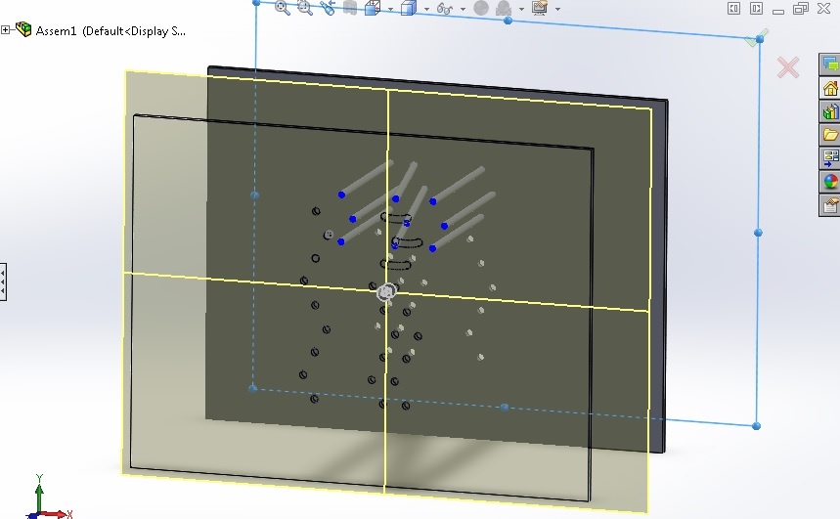The width and height of the screenshot is (840, 519).
Task: Open the Custom Properties clipboard tab
Action: tap(830, 205)
